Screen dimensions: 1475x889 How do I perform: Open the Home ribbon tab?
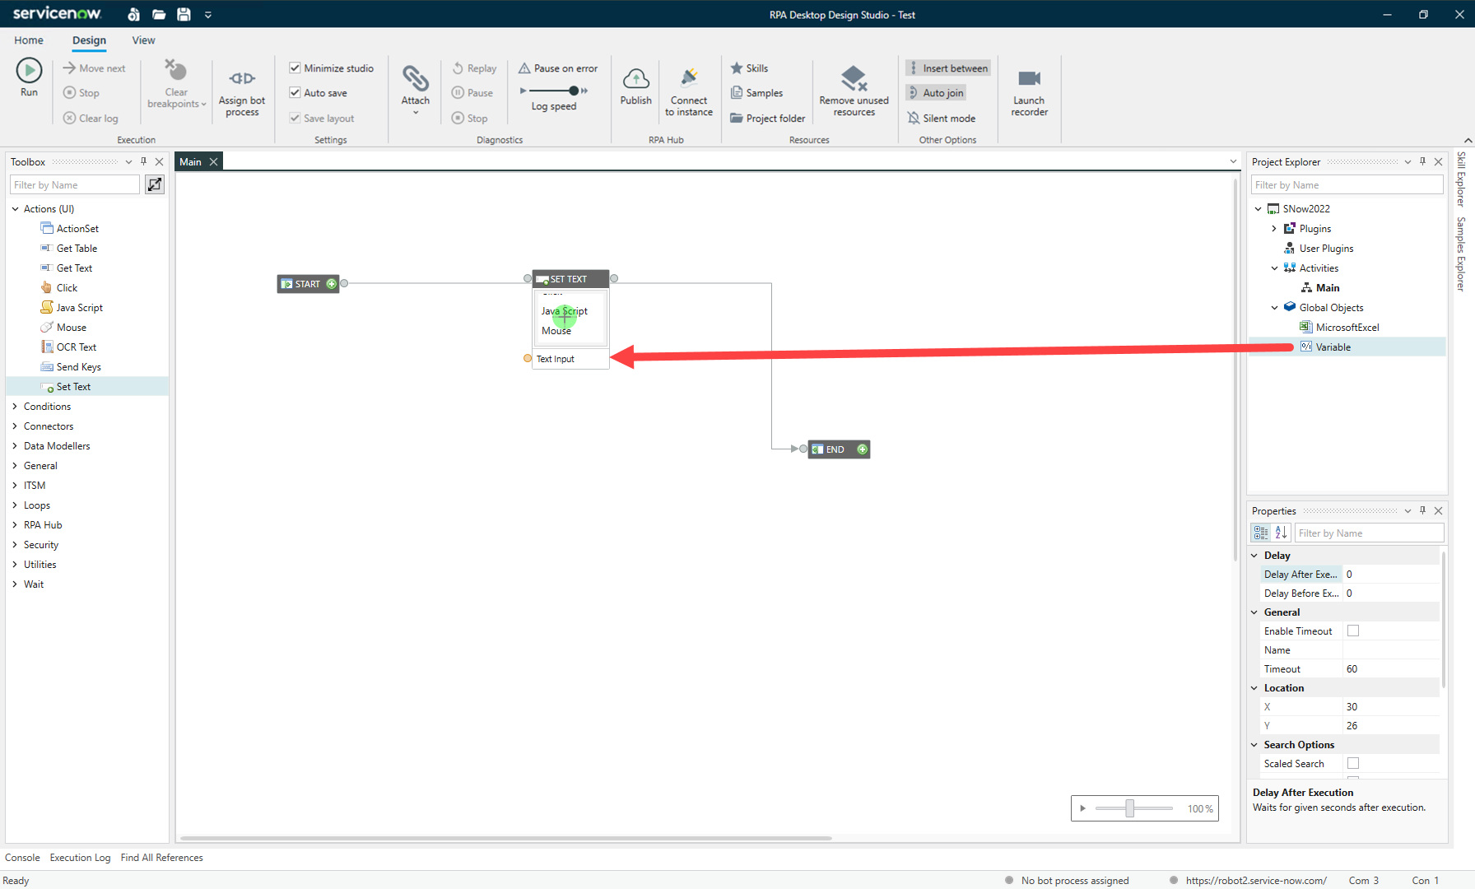[x=29, y=40]
